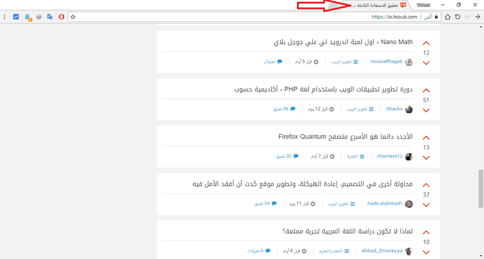Downvote the post by hade.alahmad1

click(x=426, y=205)
